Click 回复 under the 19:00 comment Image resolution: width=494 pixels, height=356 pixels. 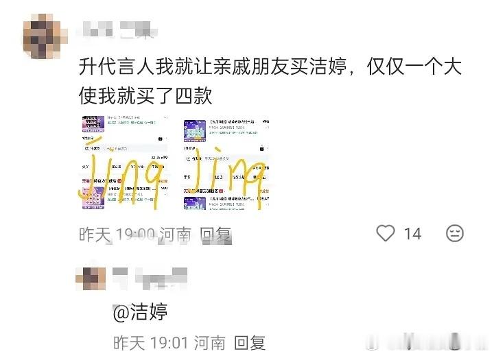[x=216, y=235]
